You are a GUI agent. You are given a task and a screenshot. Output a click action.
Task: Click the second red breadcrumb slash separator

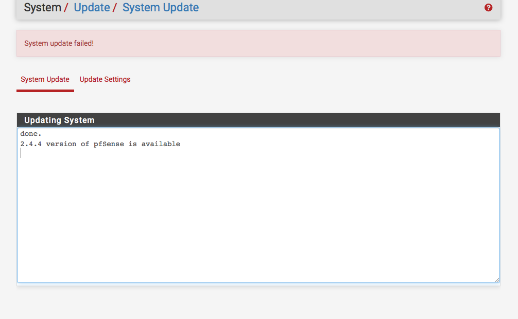(115, 8)
